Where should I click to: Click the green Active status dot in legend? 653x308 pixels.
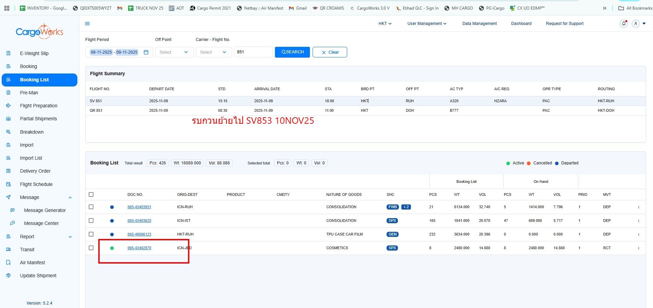508,163
